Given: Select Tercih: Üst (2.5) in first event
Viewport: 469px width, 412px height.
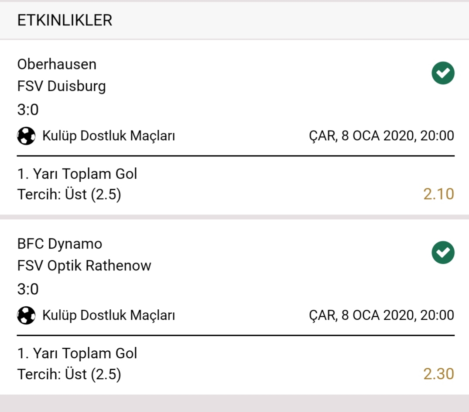Looking at the screenshot, I should (69, 194).
